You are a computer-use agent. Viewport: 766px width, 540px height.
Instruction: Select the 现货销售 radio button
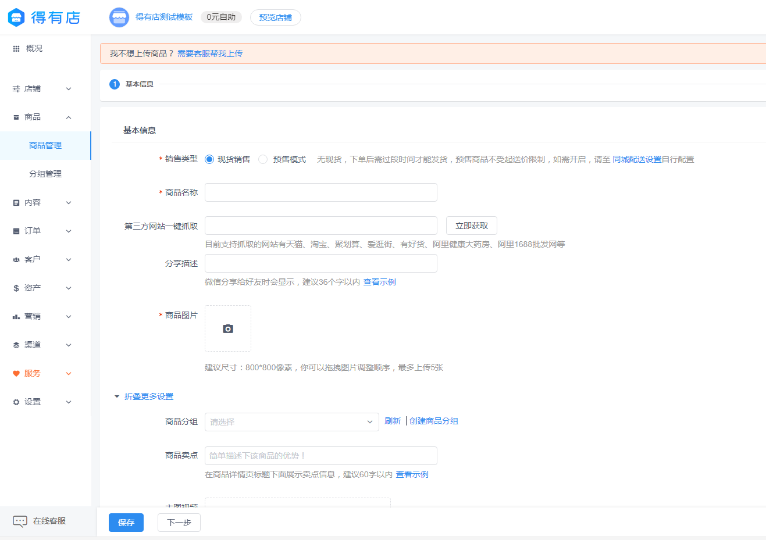[x=209, y=159]
